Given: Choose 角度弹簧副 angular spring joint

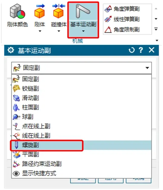Looking at the screenshot, I should pos(122,9).
